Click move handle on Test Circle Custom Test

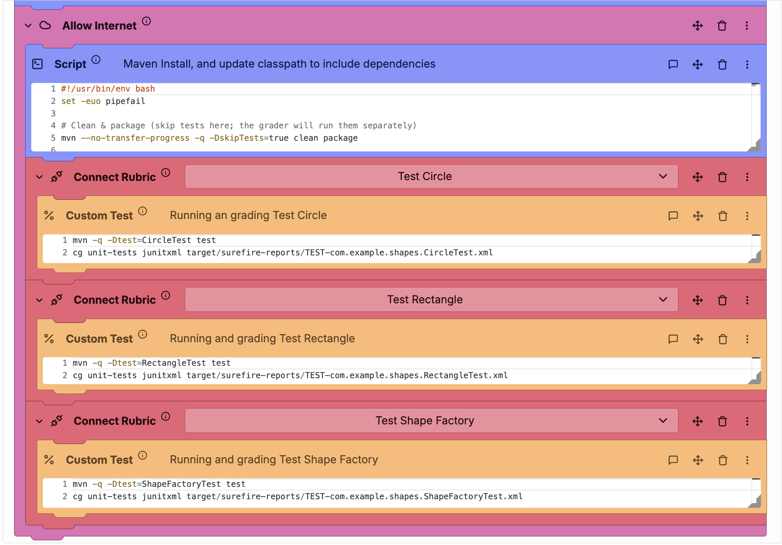[698, 216]
